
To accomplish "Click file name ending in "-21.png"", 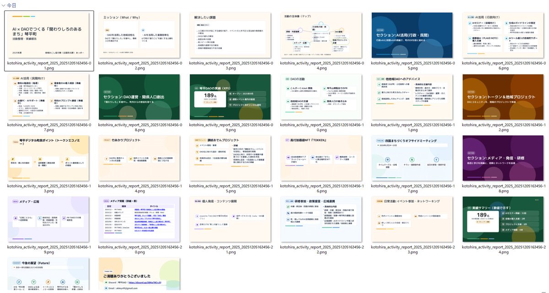I will point(231,249).
